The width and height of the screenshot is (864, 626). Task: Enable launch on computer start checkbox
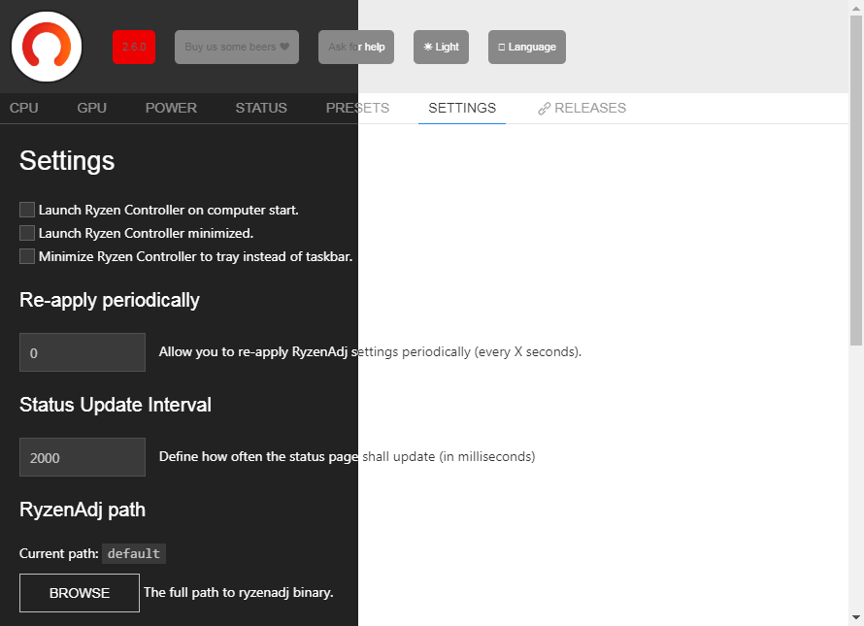[27, 210]
